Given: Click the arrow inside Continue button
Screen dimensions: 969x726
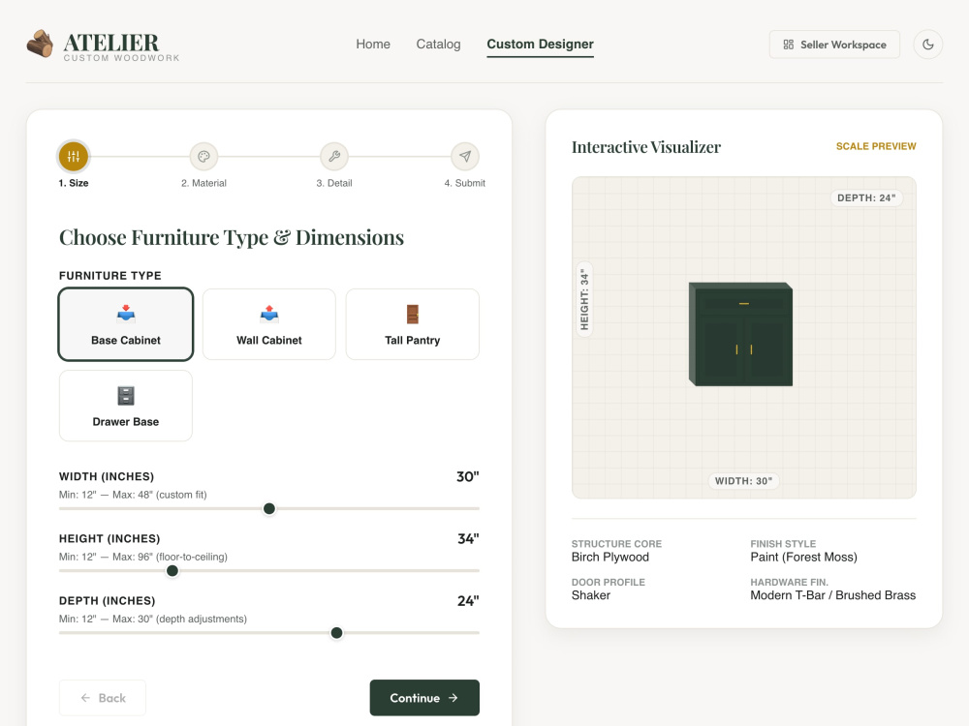Looking at the screenshot, I should (453, 698).
